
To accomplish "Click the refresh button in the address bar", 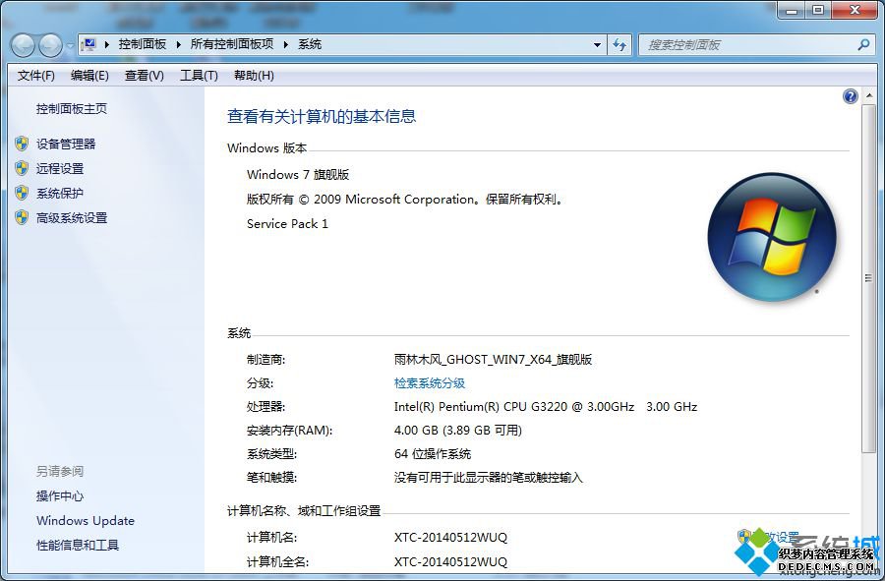I will click(x=619, y=44).
